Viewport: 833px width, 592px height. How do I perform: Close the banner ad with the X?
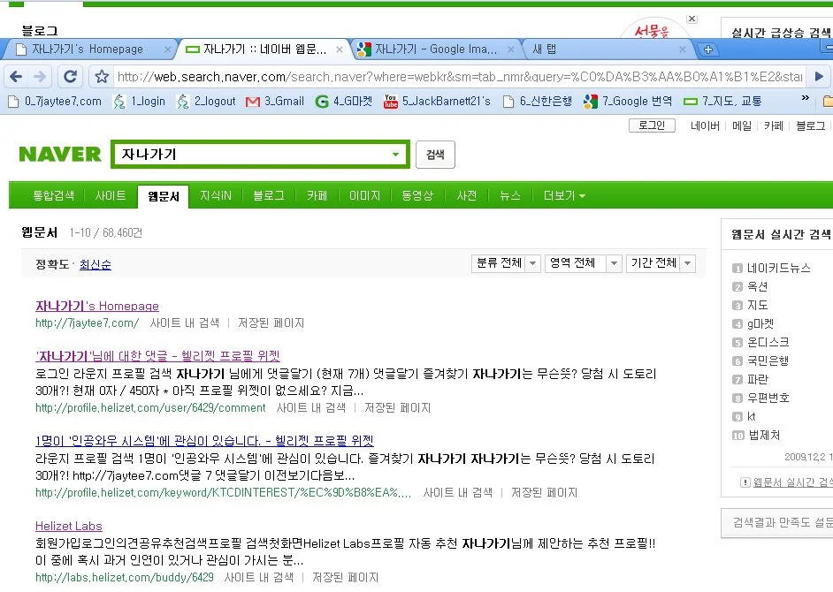(x=692, y=19)
